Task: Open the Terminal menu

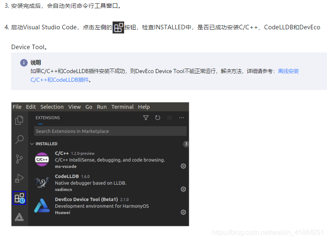Action: coord(122,107)
